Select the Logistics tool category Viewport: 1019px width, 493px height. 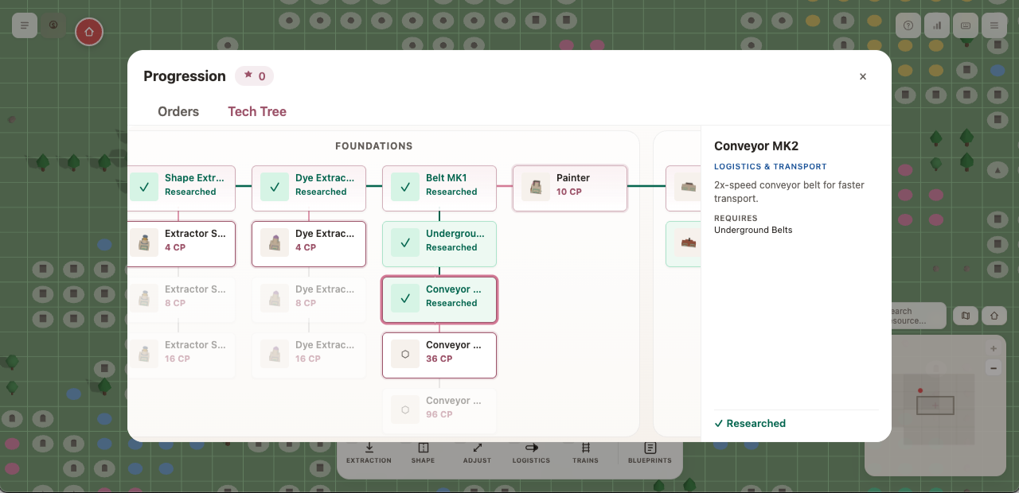532,453
